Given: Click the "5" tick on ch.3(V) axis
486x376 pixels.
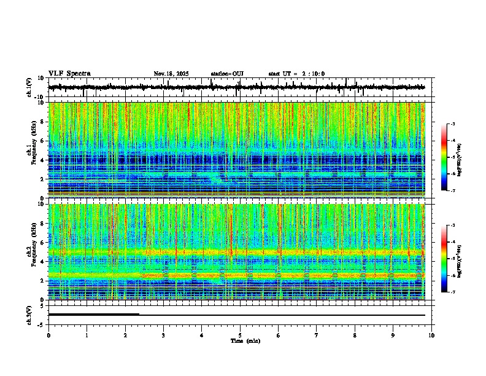Looking at the screenshot, I should [42, 306].
